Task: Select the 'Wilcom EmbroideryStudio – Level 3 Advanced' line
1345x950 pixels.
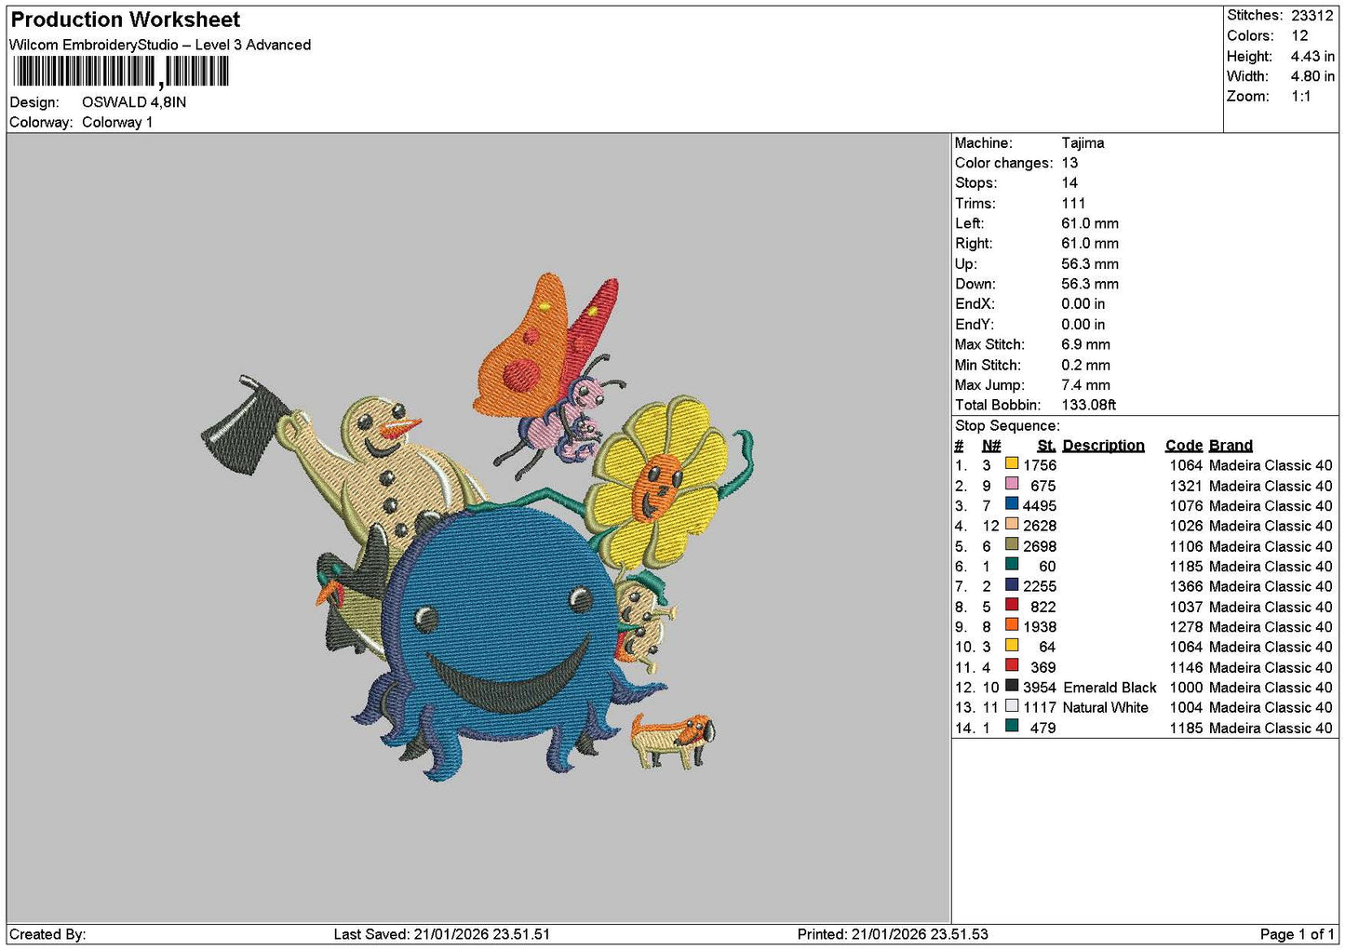Action: pos(160,45)
